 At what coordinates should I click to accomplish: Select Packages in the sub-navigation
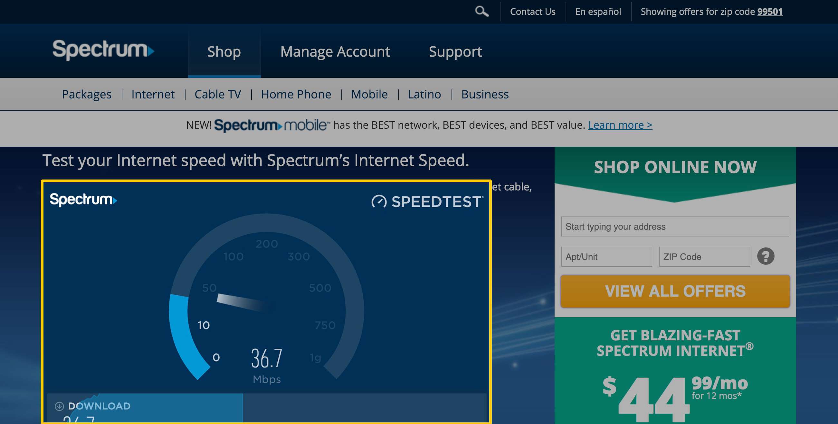87,94
